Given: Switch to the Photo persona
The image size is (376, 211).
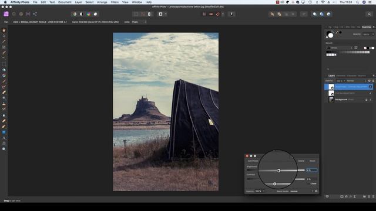Looking at the screenshot, I should pos(6,14).
